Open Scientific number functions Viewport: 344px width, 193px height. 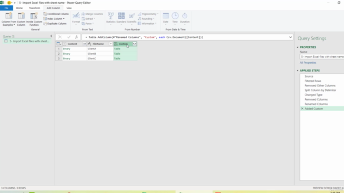tap(132, 19)
